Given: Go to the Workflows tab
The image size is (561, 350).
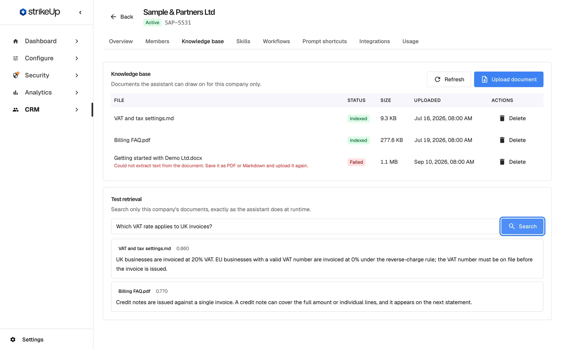Looking at the screenshot, I should point(276,41).
